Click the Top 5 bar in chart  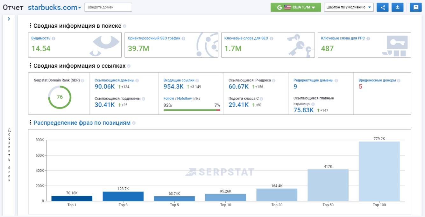point(174,199)
